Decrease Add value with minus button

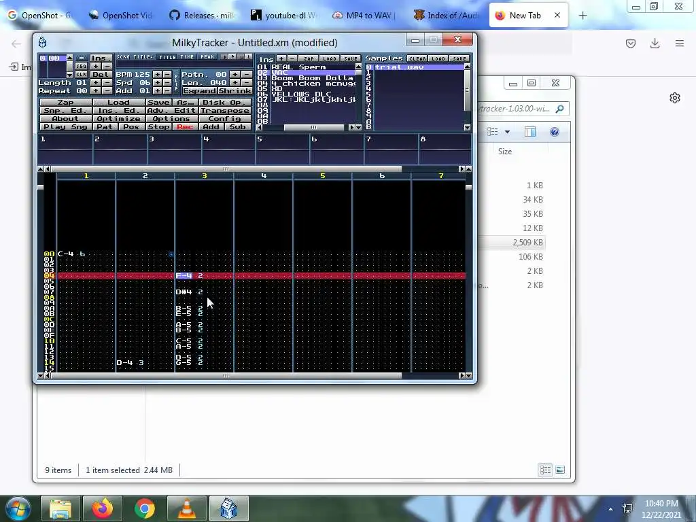click(167, 90)
